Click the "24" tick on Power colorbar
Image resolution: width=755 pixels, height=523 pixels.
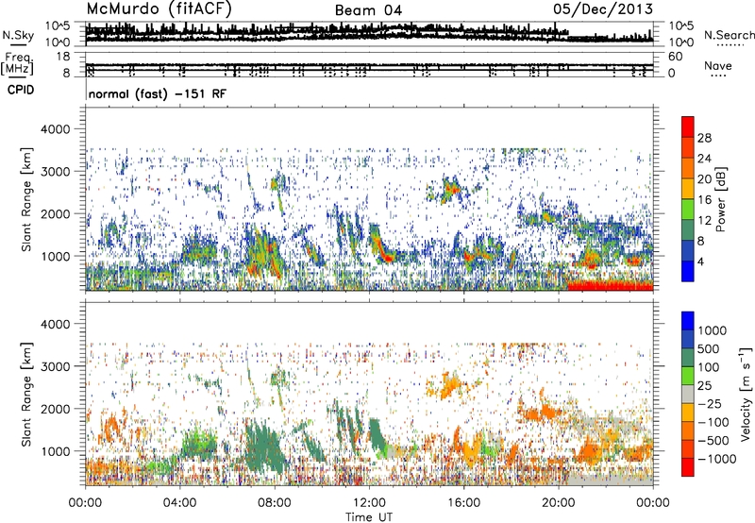pyautogui.click(x=704, y=159)
